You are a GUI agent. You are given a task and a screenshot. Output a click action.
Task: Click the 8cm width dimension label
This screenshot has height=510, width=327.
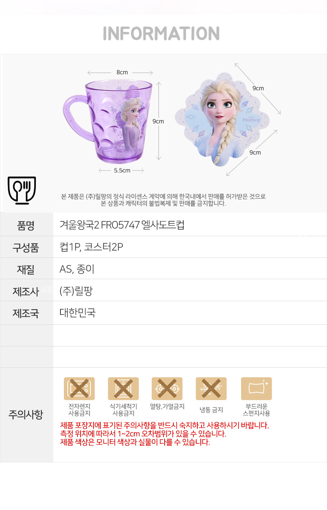(122, 72)
